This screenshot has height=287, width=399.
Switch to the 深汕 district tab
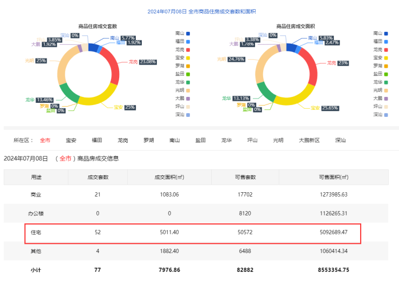[x=340, y=140]
